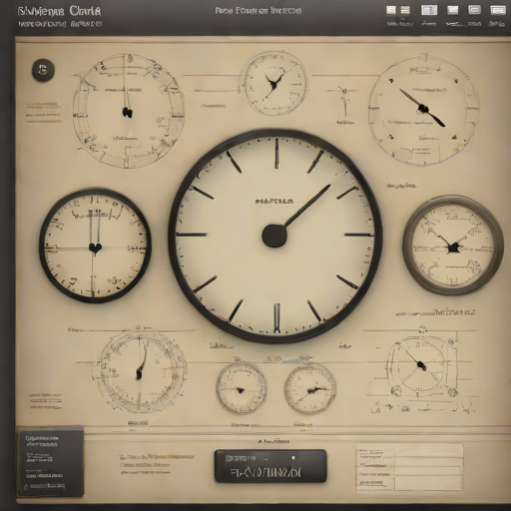
Task: Open the dark info panel in the bottom-left corner
Action: pos(51,461)
